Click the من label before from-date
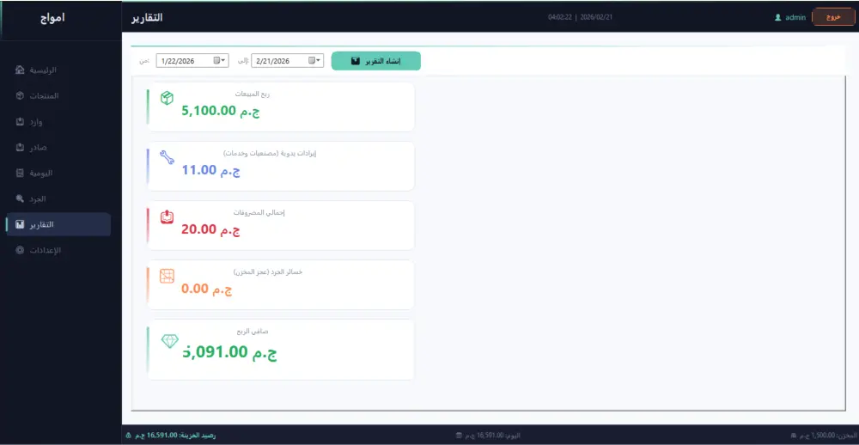Viewport: 859px width, 445px height. [x=144, y=61]
